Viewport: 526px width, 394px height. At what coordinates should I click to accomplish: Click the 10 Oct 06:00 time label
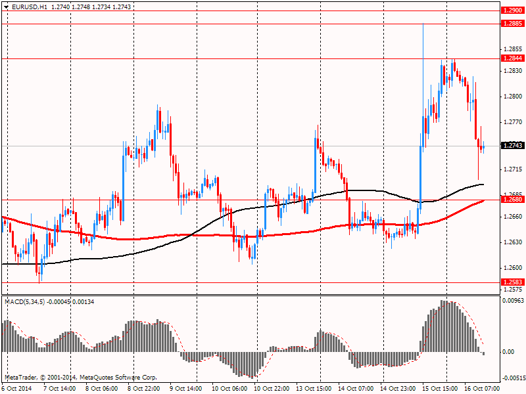tap(229, 389)
